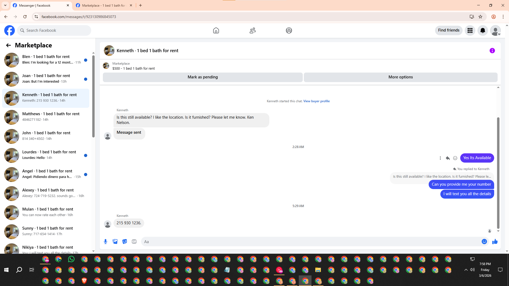509x286 pixels.
Task: Reply to Yes Its Available message
Action: (448, 158)
